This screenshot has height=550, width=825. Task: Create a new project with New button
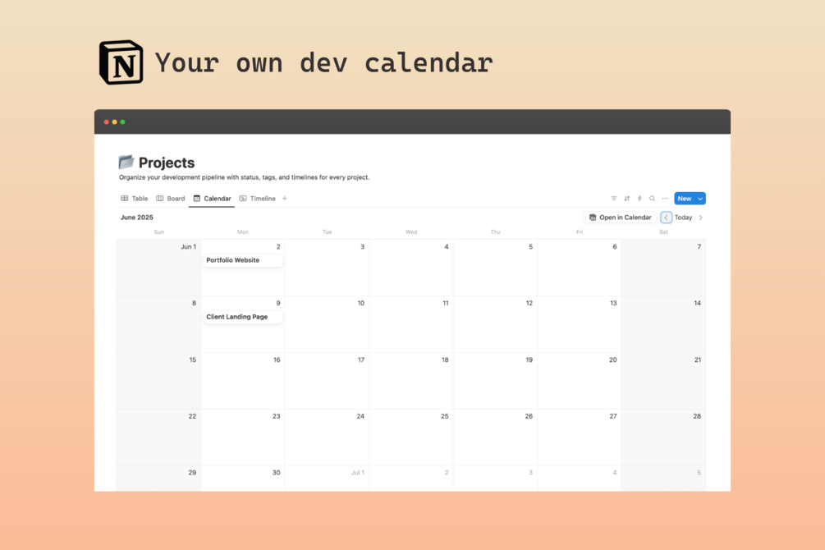[684, 199]
